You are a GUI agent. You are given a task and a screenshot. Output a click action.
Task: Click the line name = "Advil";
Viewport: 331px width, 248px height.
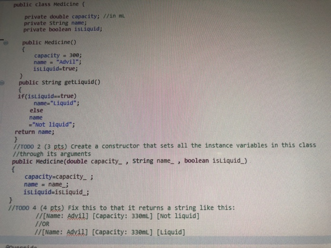click(57, 62)
